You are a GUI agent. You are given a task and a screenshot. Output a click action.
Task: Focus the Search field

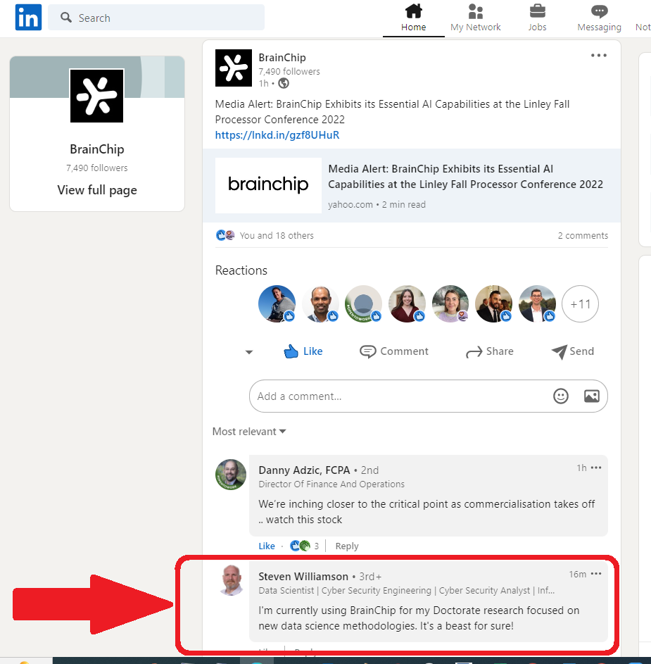coord(156,18)
